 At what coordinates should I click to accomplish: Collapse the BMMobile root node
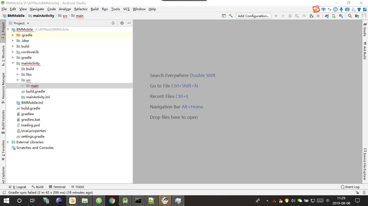click(x=8, y=30)
